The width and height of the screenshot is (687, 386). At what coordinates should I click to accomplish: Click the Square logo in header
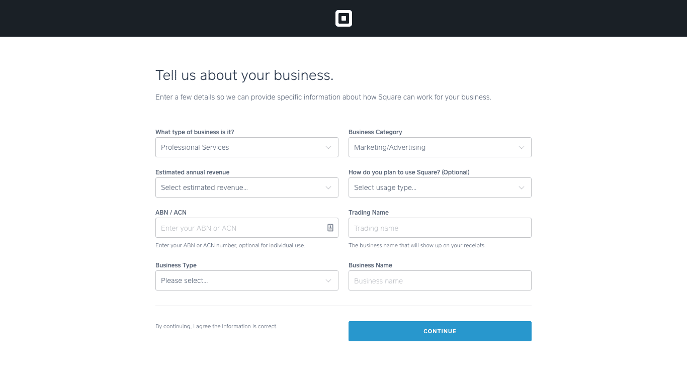[x=343, y=19]
